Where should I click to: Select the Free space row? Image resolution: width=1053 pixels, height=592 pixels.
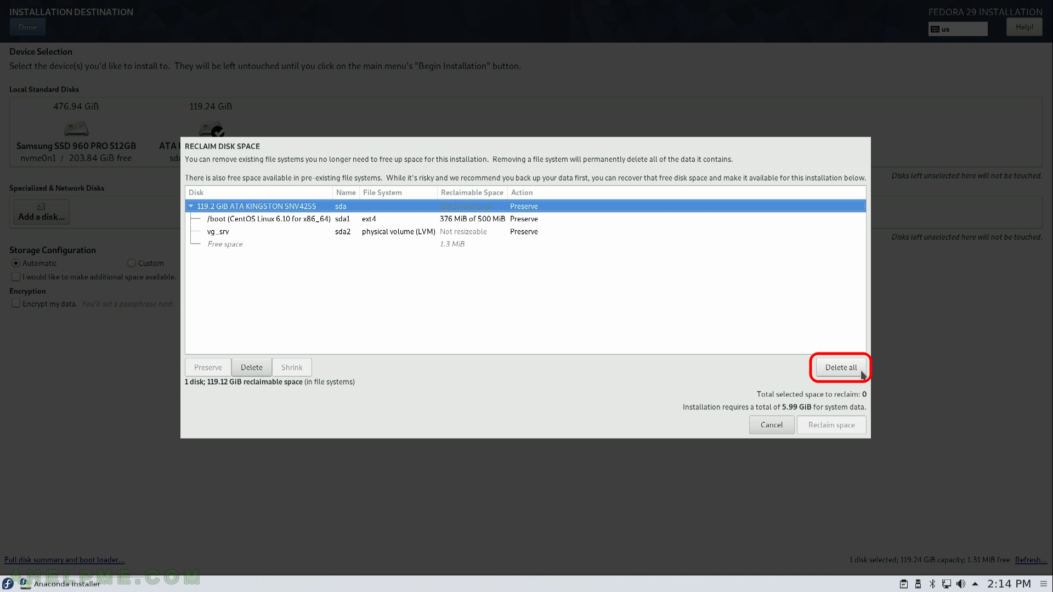pyautogui.click(x=525, y=244)
